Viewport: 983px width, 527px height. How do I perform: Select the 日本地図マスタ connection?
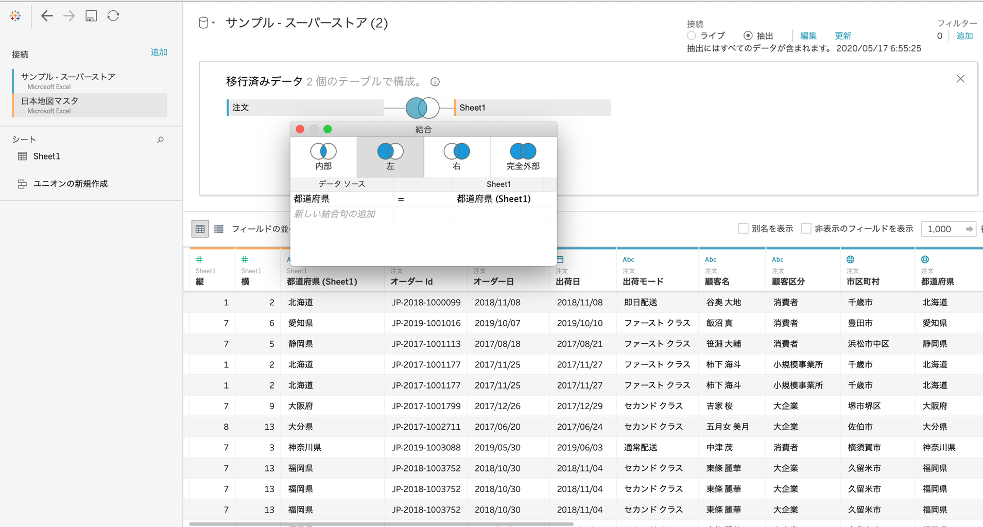click(90, 105)
